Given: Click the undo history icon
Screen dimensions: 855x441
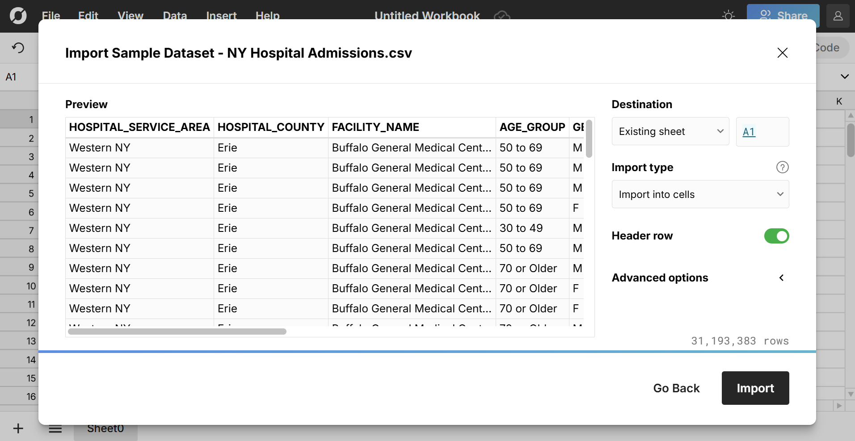Looking at the screenshot, I should point(18,47).
